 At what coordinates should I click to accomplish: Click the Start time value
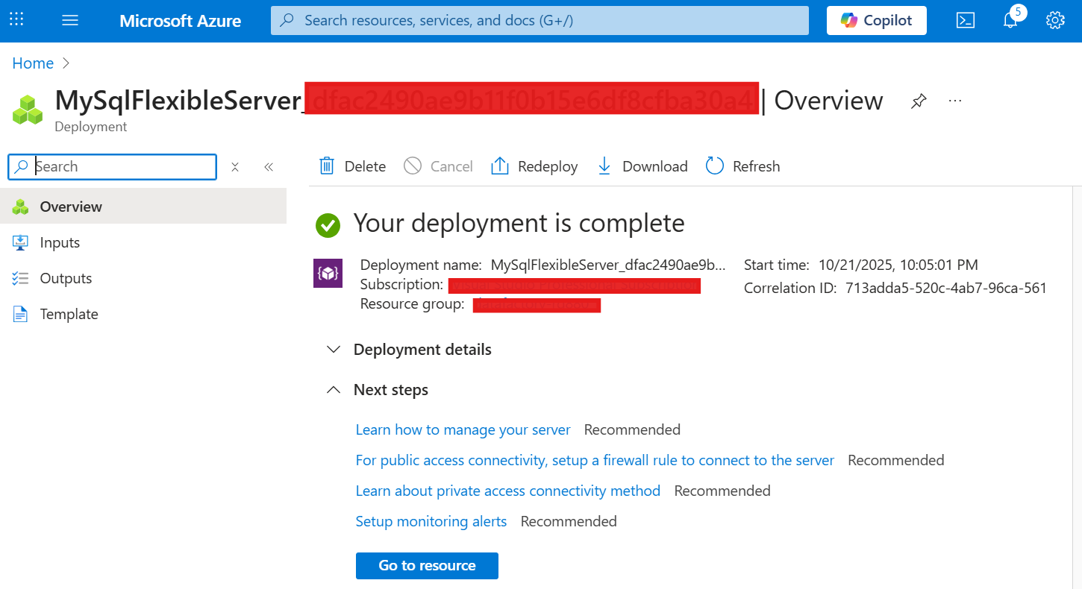898,265
